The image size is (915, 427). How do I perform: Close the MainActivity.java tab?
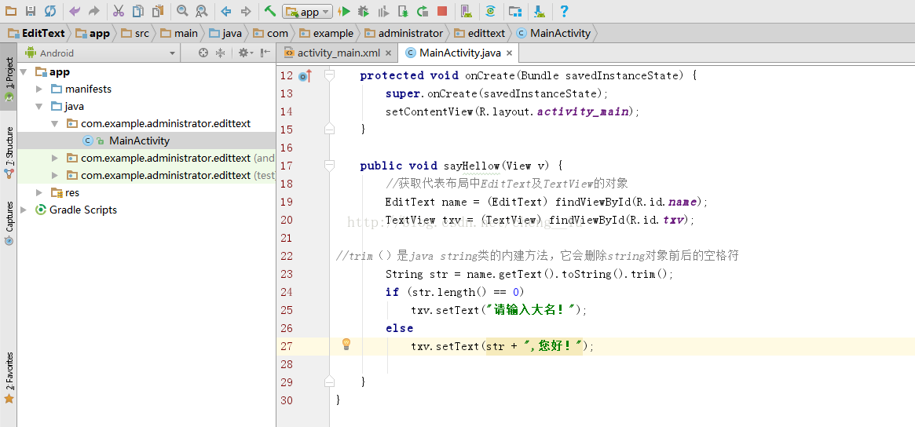(509, 53)
